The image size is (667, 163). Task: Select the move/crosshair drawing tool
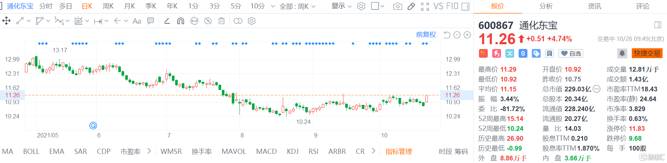point(6,21)
